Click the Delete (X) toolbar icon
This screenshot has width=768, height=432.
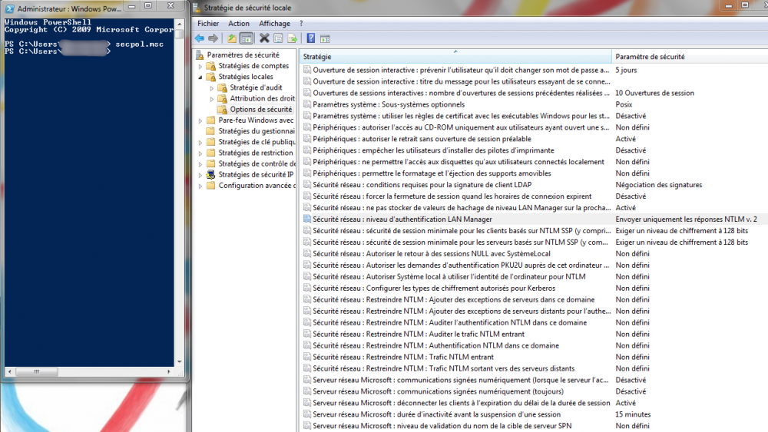coord(264,38)
